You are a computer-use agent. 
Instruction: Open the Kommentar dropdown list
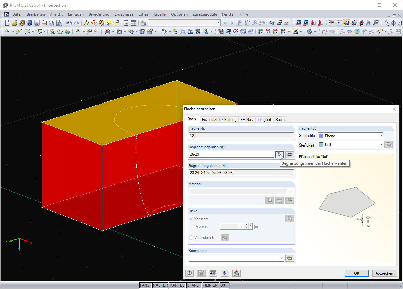point(281,258)
